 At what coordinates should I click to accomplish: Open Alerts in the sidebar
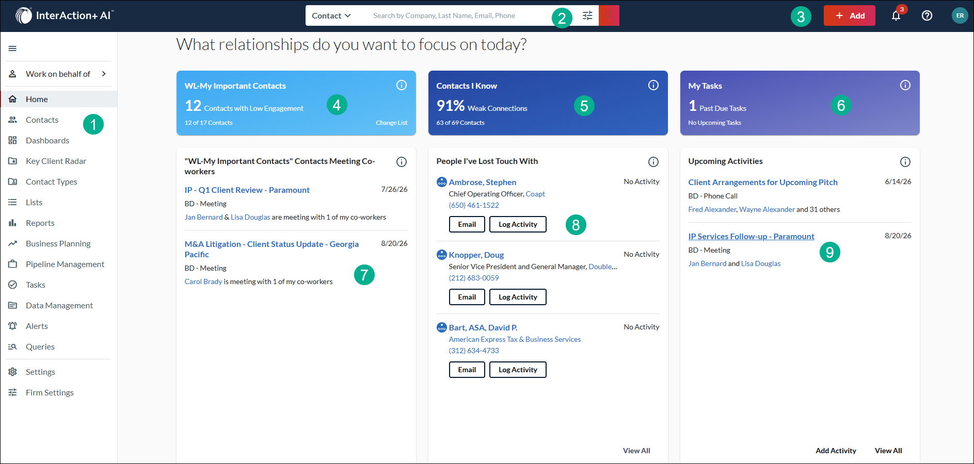point(59,326)
